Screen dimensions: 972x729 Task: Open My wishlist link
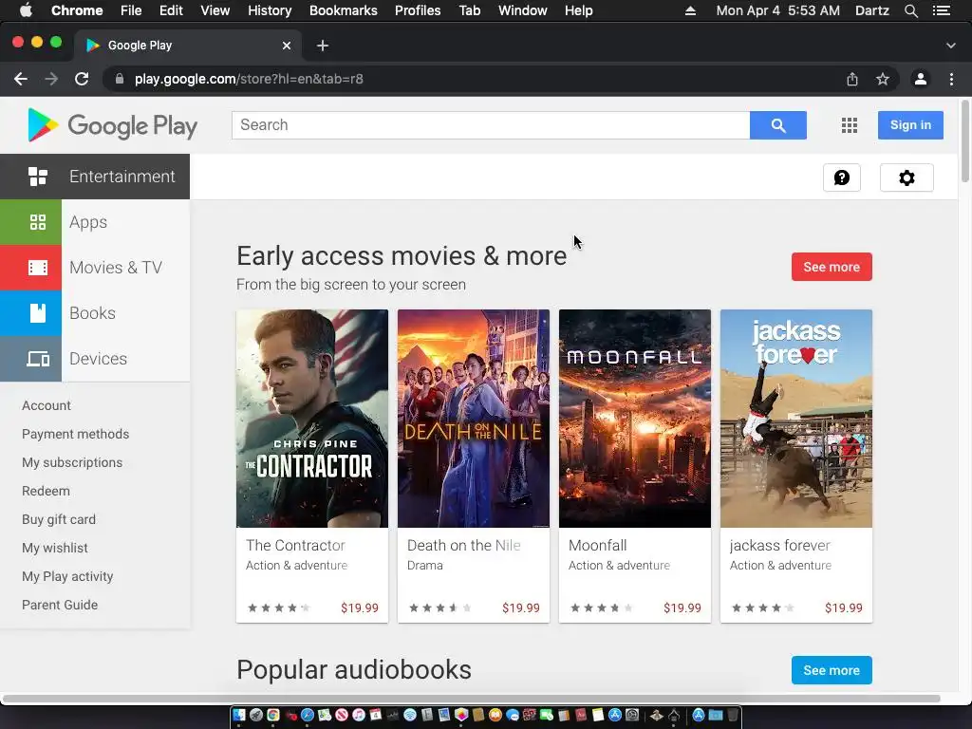[54, 548]
